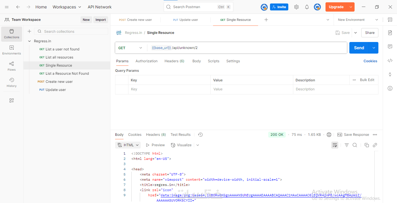
Task: Open the Cookies link
Action: pos(370,61)
